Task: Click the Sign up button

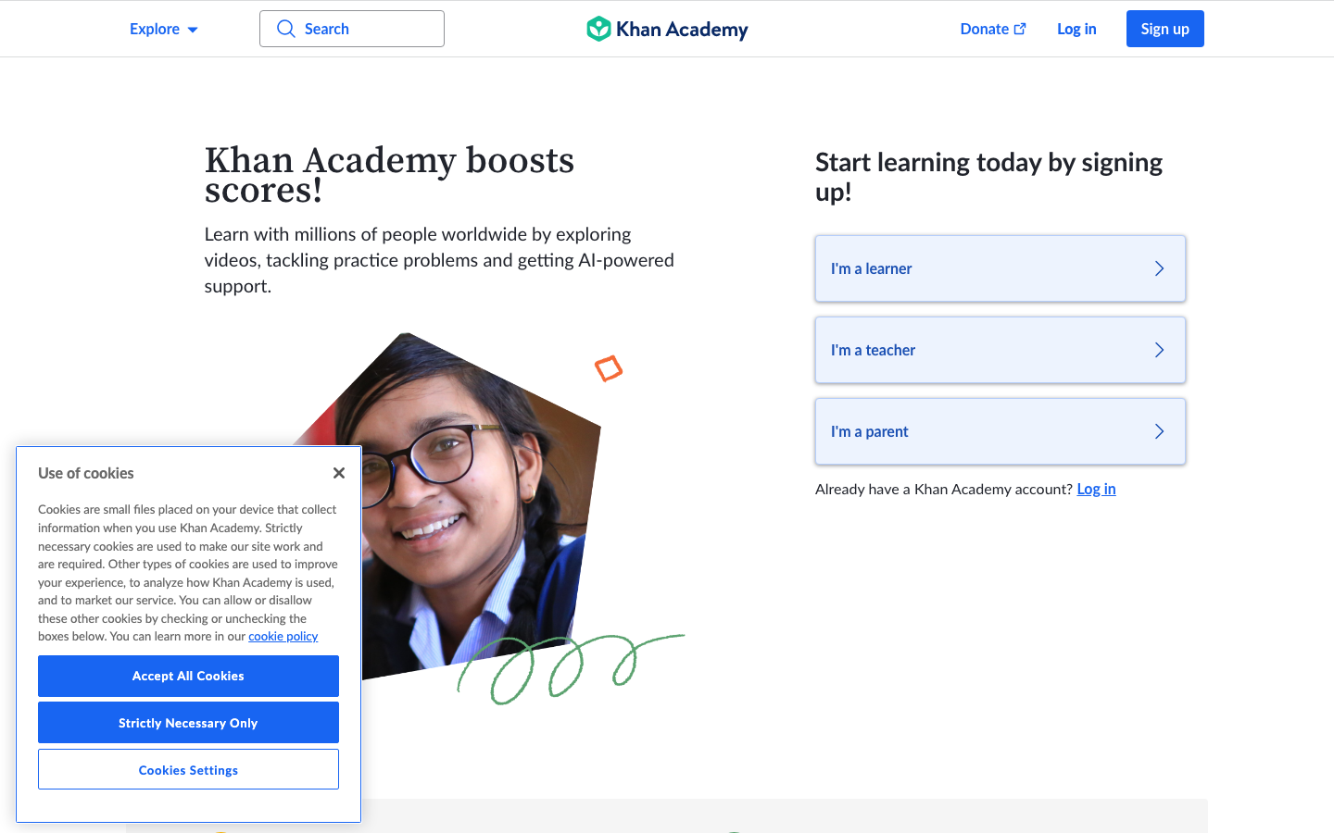Action: click(1165, 29)
